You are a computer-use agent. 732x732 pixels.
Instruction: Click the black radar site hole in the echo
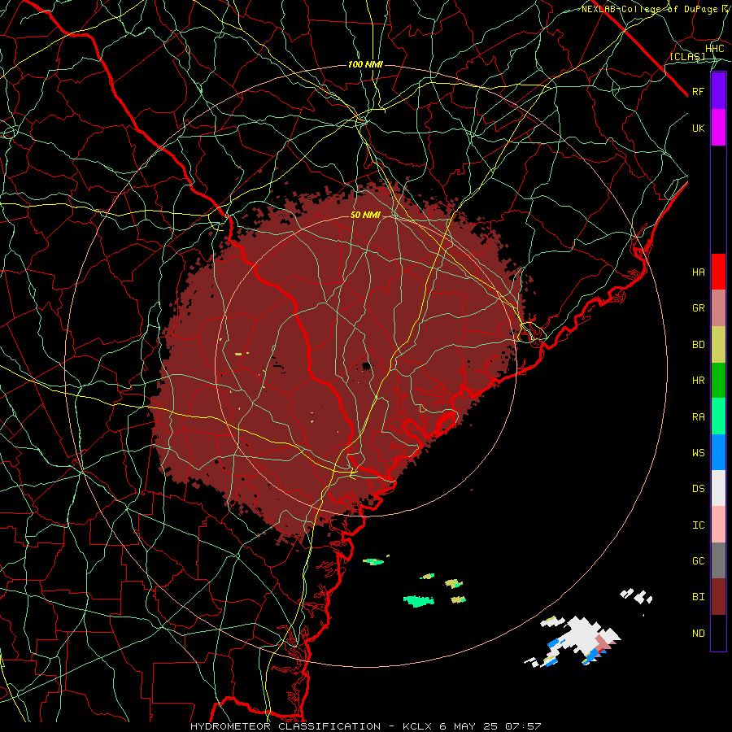point(367,366)
